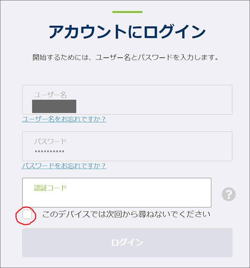Click the green accent line above heading

[127, 12]
